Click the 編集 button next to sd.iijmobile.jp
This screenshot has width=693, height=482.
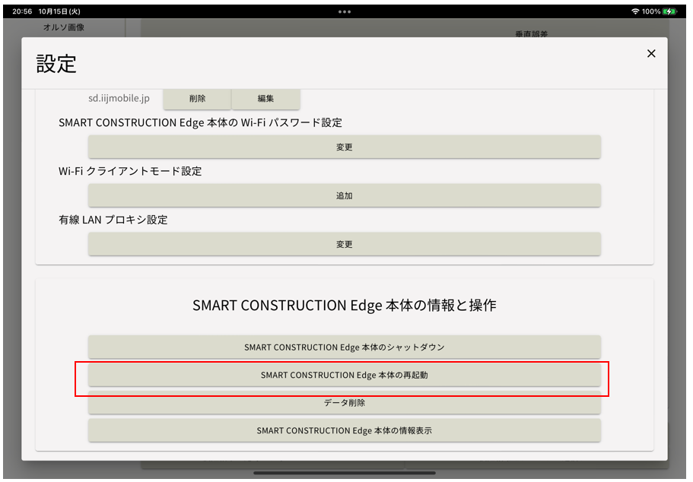[x=265, y=99]
